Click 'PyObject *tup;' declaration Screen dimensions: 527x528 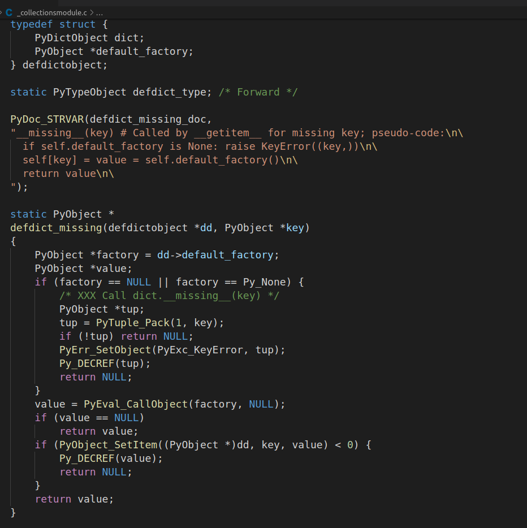tap(102, 309)
